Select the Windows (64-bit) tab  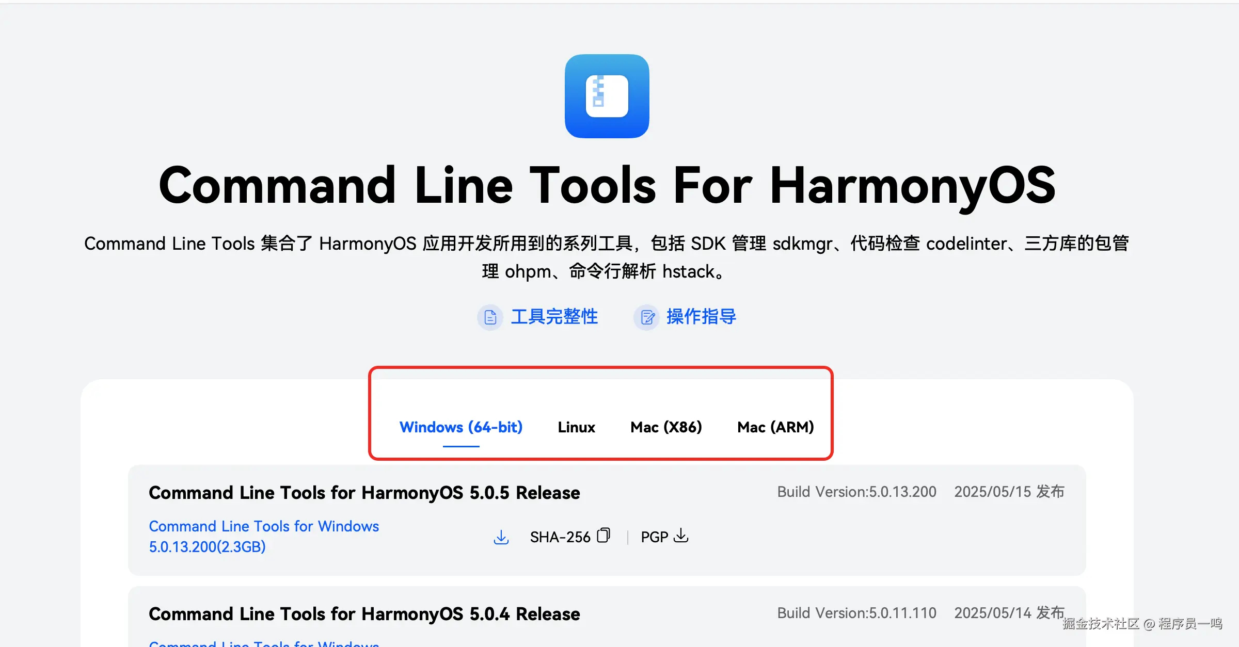pyautogui.click(x=461, y=427)
